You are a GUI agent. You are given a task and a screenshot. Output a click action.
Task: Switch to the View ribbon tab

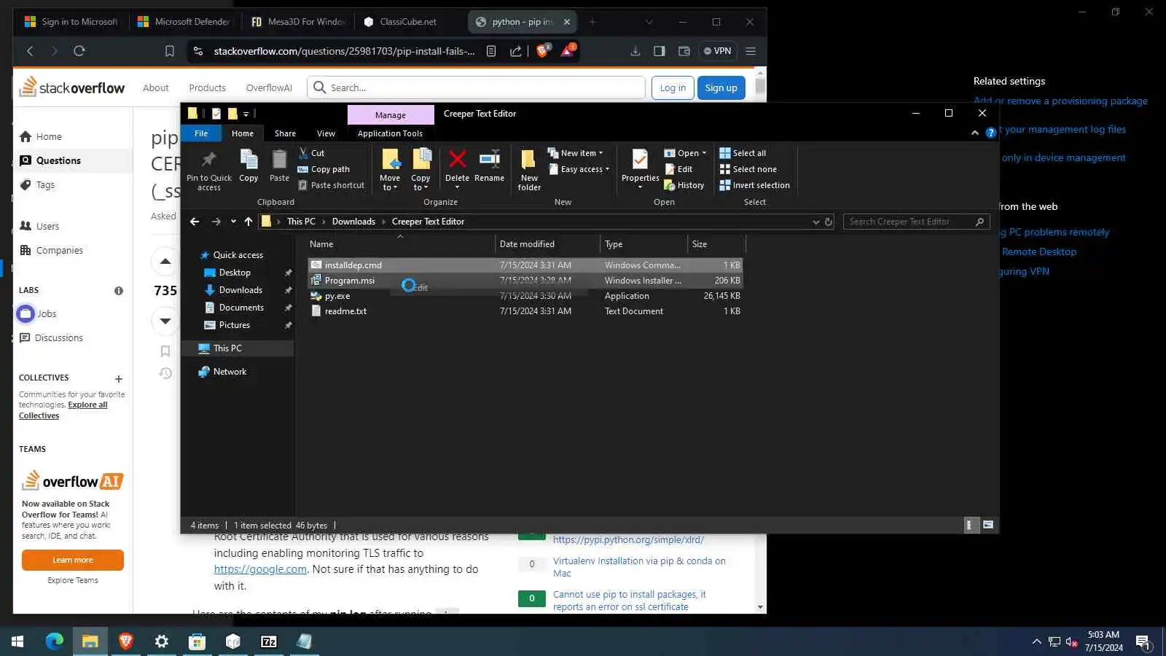[x=326, y=133]
